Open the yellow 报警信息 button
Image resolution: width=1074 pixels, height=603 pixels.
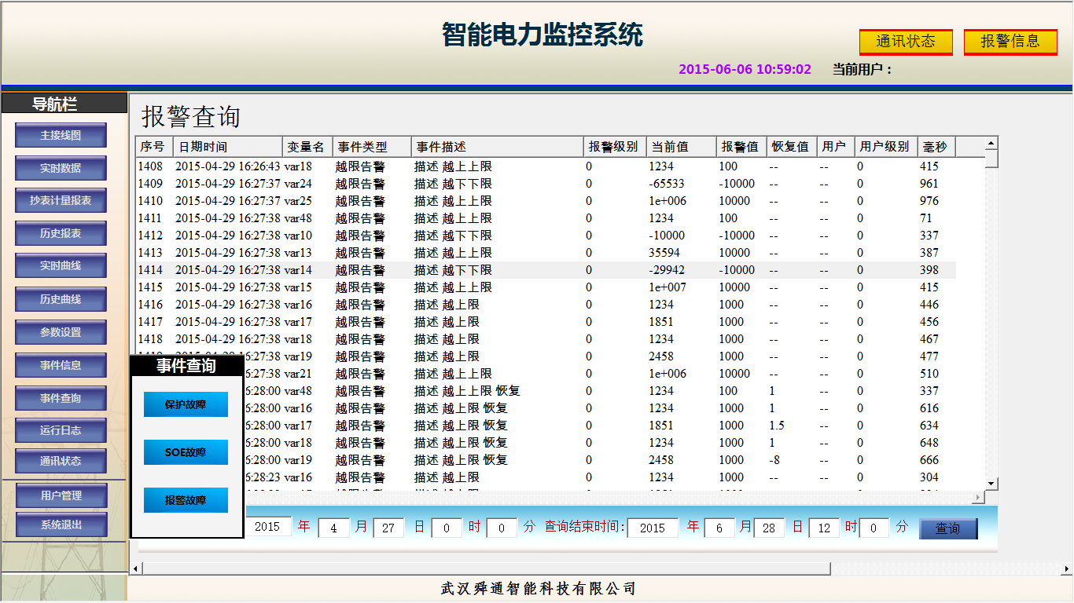tap(1010, 42)
